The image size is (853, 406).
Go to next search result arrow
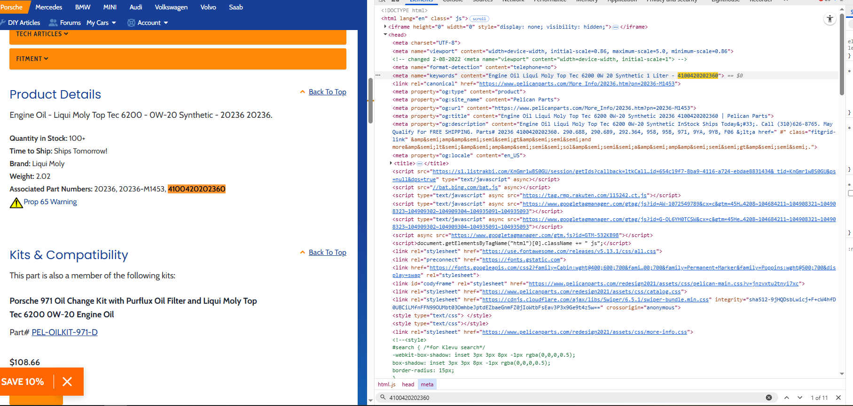(x=800, y=398)
